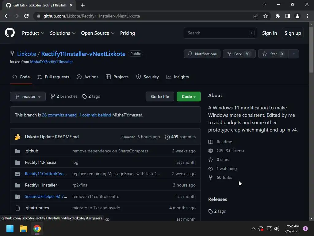Open the 7344cdc commit hash
The image size is (314, 236).
128,137
